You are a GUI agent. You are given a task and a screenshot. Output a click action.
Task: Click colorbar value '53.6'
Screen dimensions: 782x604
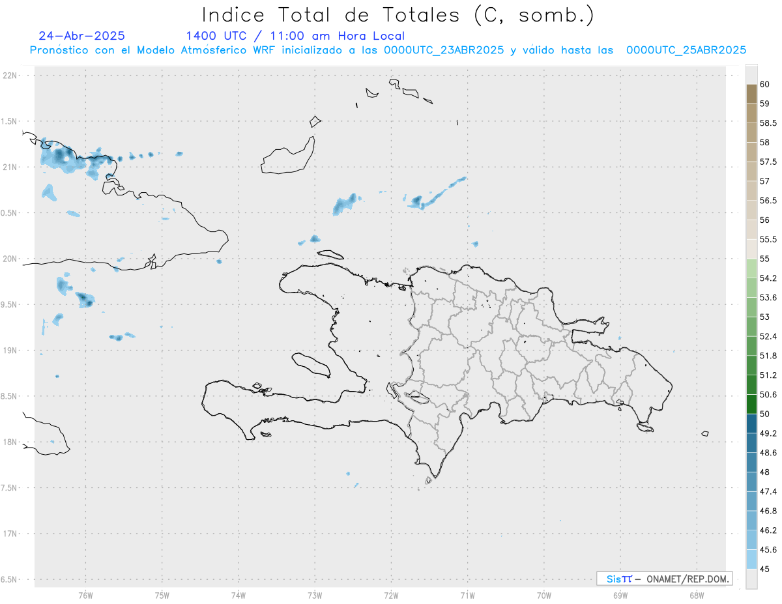tap(768, 298)
